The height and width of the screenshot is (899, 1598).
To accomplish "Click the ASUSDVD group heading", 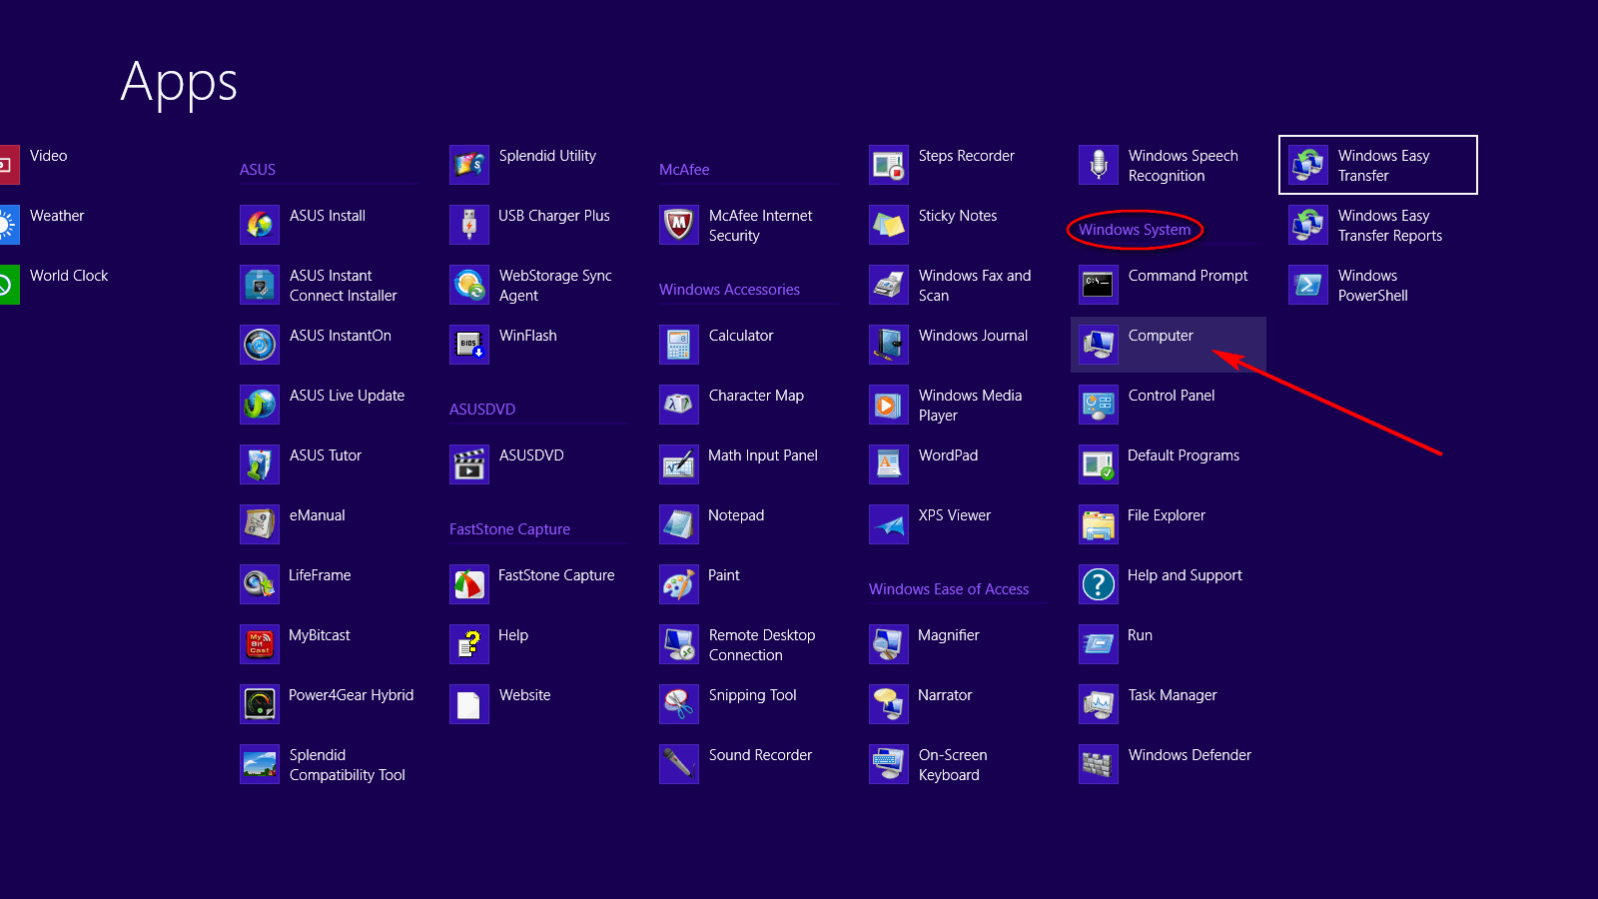I will click(x=482, y=410).
